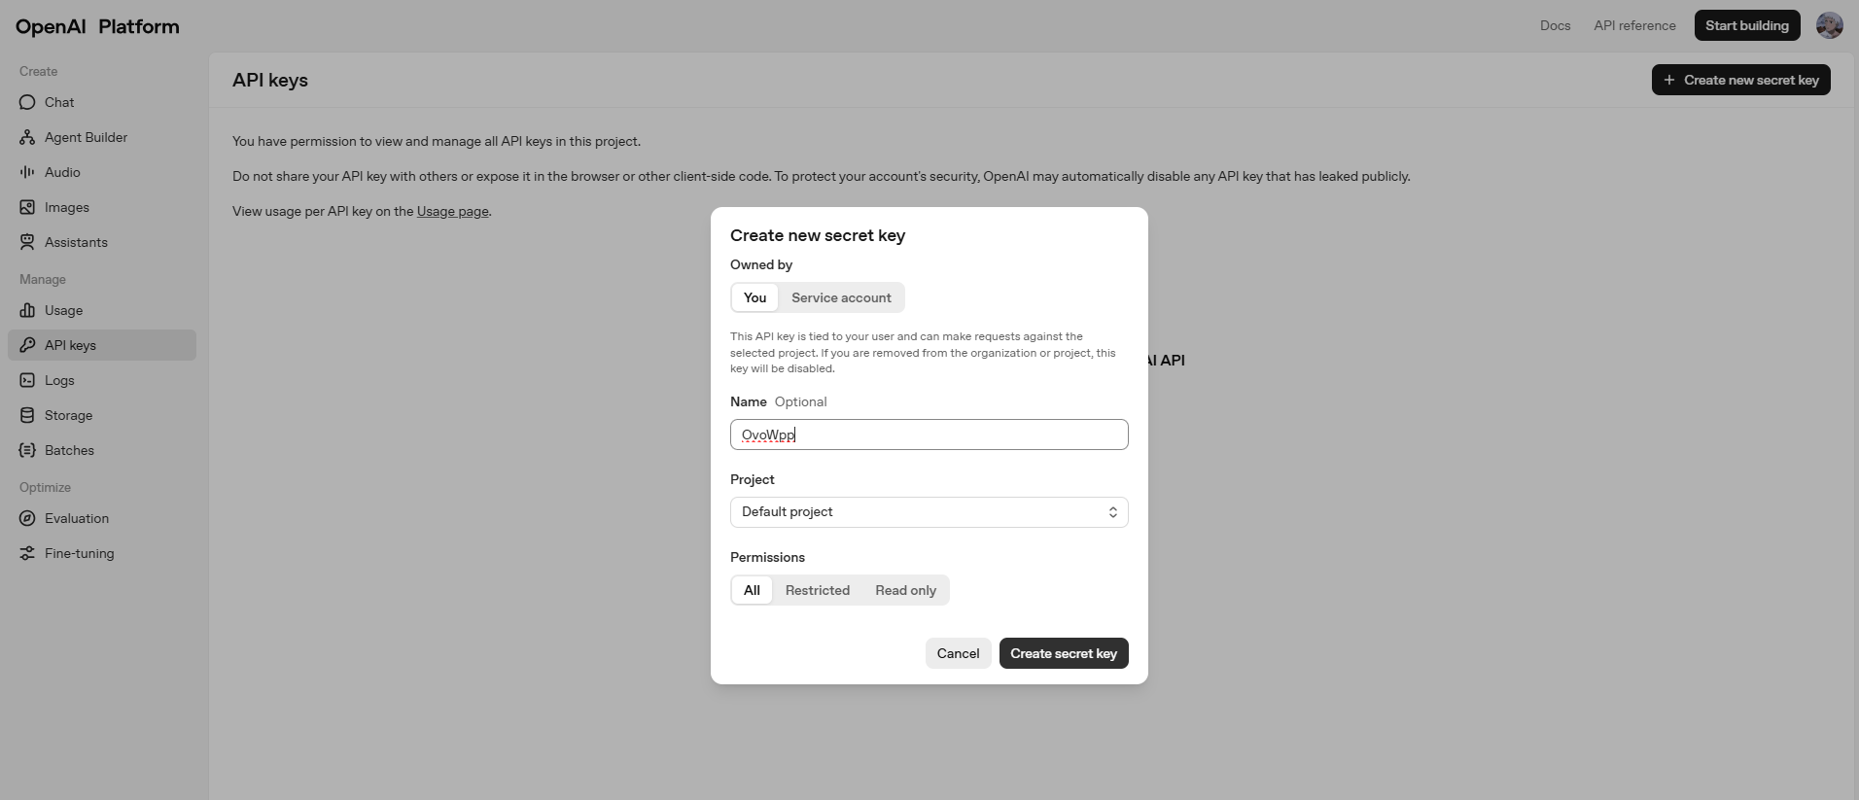Click the Chat speech bubble icon

click(27, 102)
